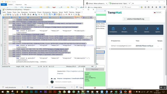The height and width of the screenshot is (94, 167).
Task: Open the Windows Start menu
Action: (x=3, y=92)
